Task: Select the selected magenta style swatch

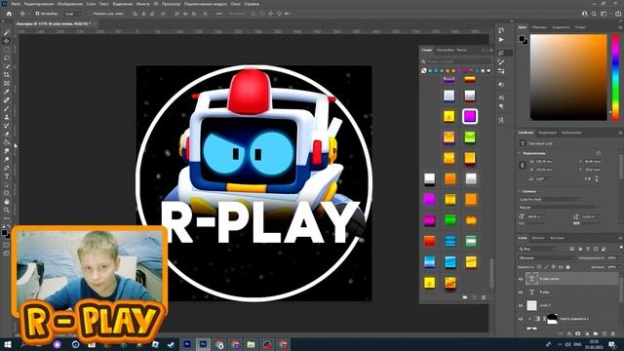Action: tap(470, 117)
